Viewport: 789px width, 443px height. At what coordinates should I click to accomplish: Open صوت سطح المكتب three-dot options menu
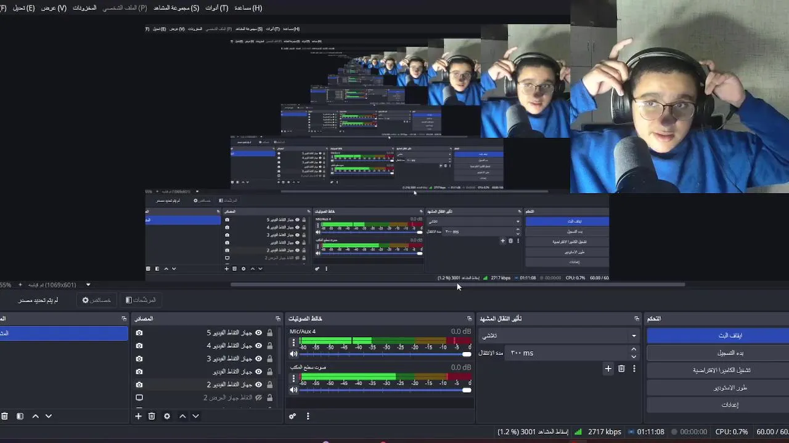(x=293, y=378)
